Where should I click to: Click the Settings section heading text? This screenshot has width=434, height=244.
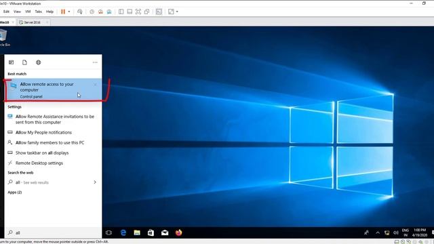pos(14,107)
